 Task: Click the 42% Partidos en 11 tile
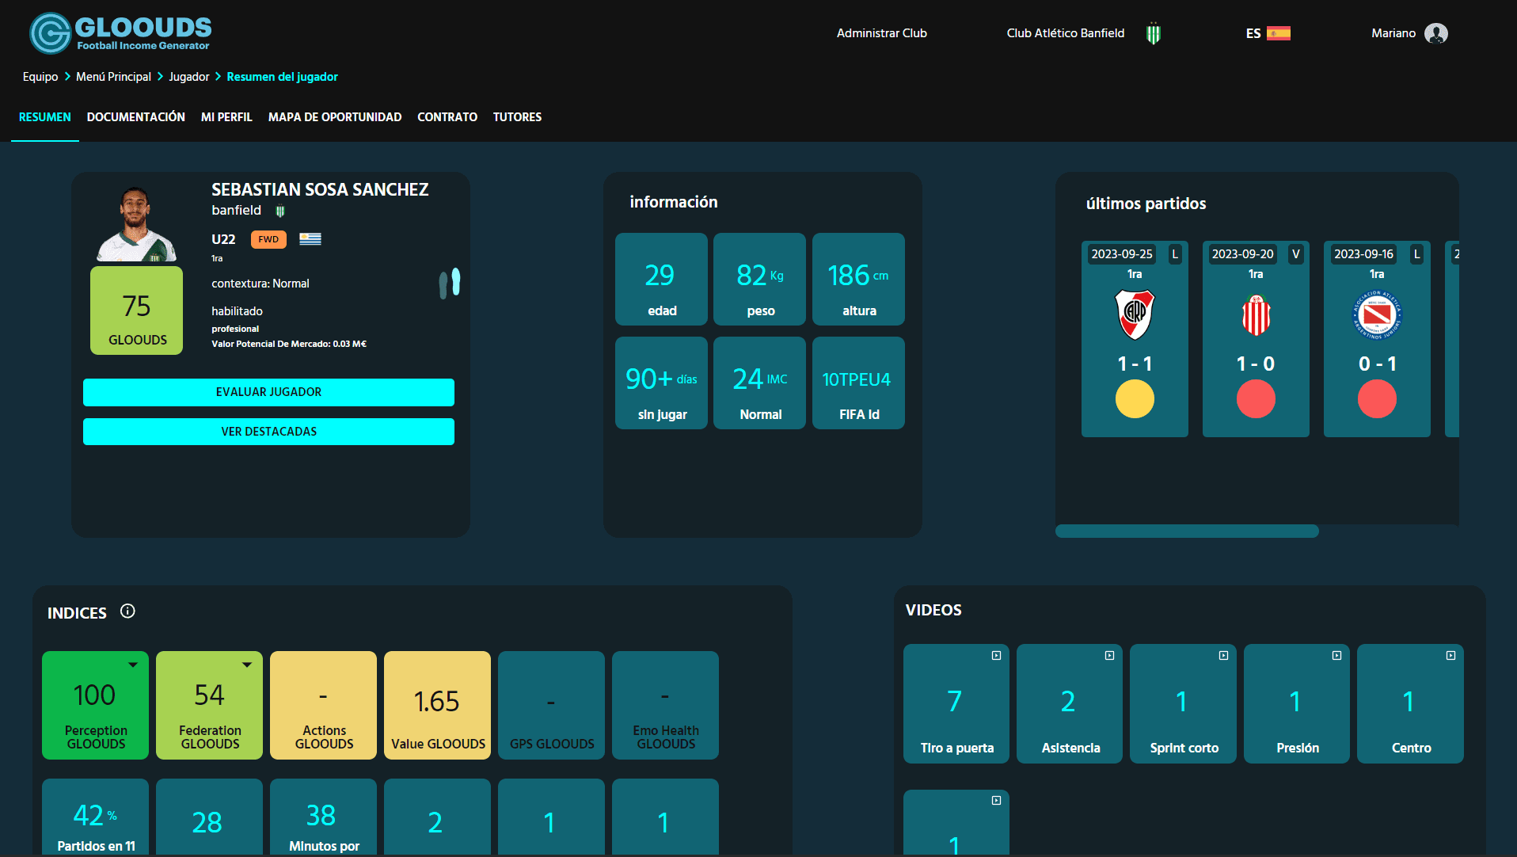(x=95, y=817)
